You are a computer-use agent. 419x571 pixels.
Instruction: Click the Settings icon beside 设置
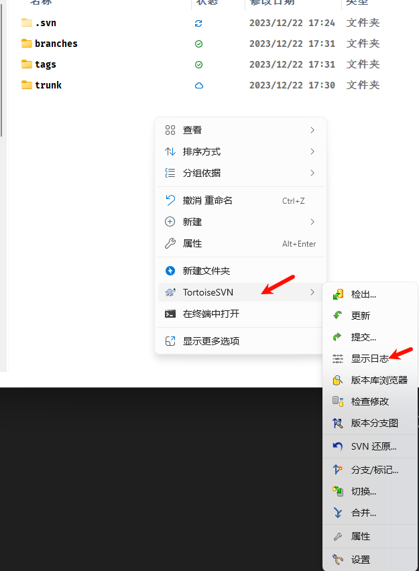click(x=338, y=560)
